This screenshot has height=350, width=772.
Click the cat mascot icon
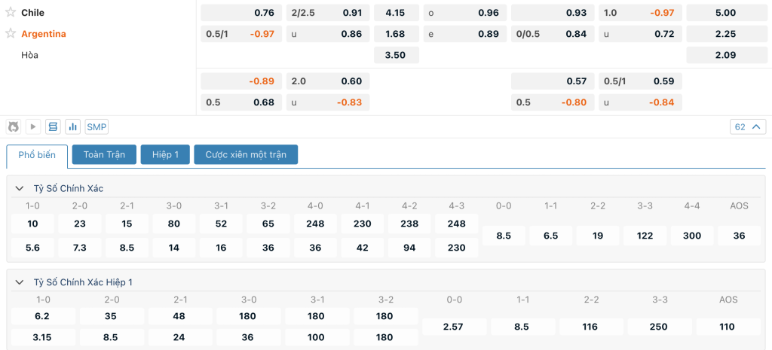click(x=14, y=126)
